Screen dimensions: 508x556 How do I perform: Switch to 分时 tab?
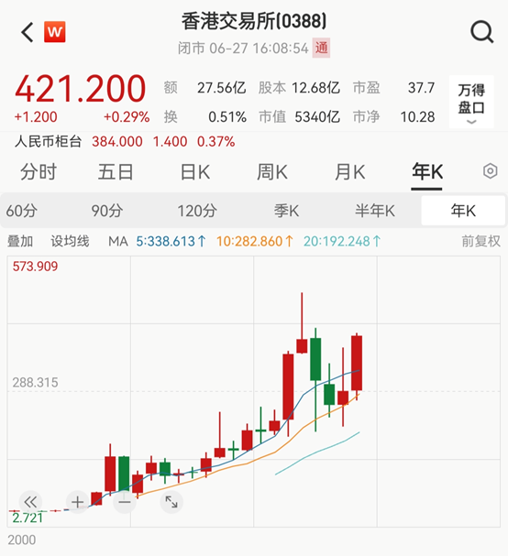pos(39,172)
